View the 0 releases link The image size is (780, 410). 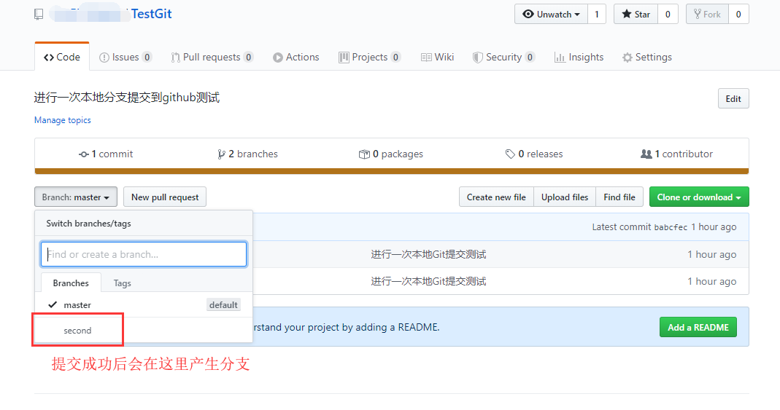pos(534,154)
